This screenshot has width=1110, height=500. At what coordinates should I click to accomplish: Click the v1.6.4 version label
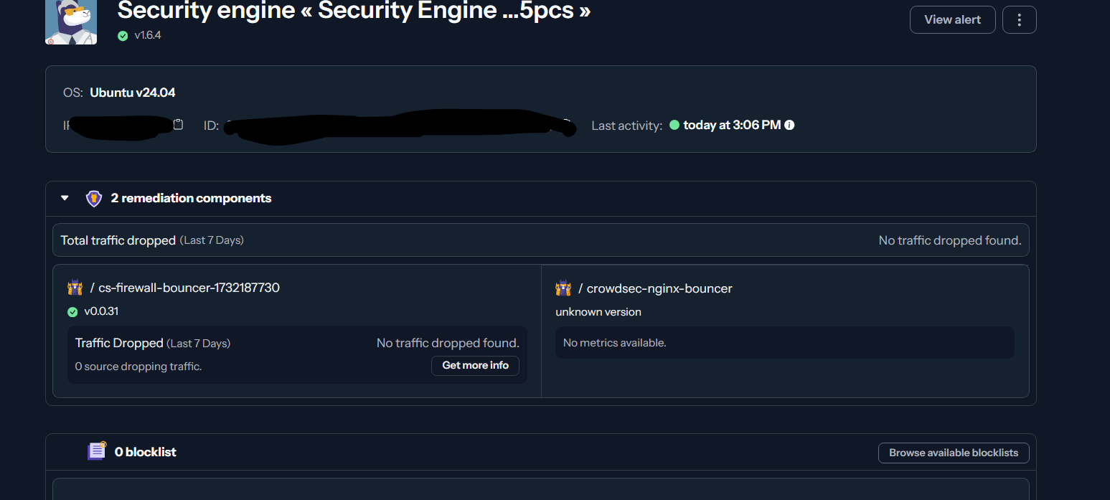pos(148,35)
